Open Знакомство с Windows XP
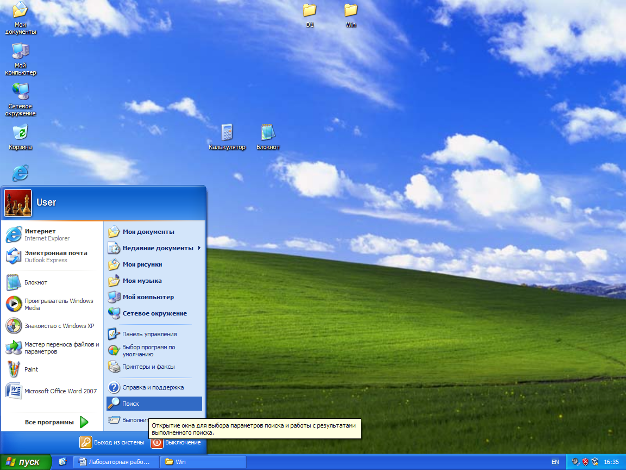 pyautogui.click(x=52, y=326)
